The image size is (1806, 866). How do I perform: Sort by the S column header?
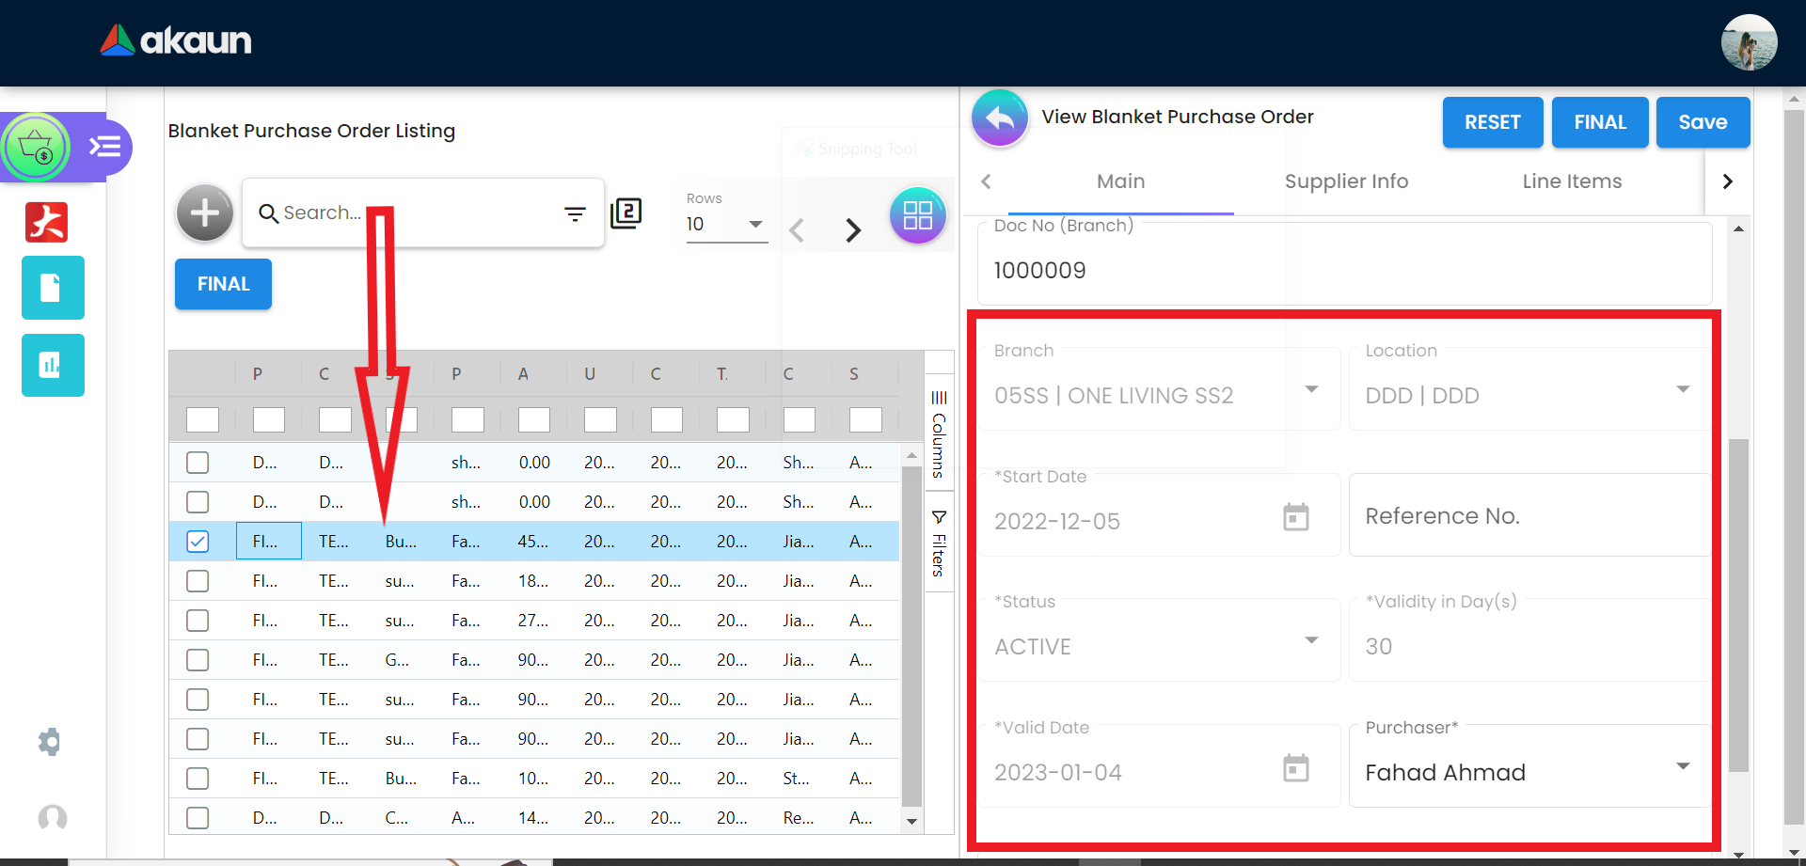854,374
